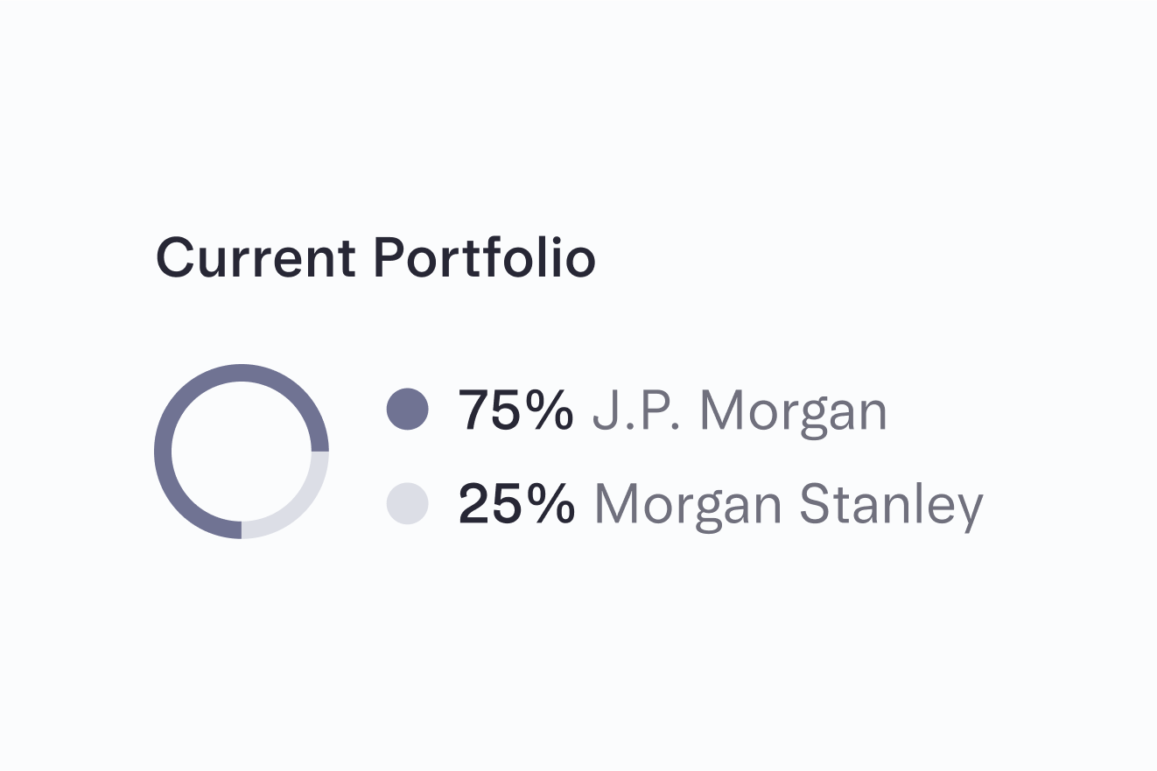This screenshot has height=771, width=1157.
Task: Open the J.P. Morgan legend label
Action: coord(740,410)
